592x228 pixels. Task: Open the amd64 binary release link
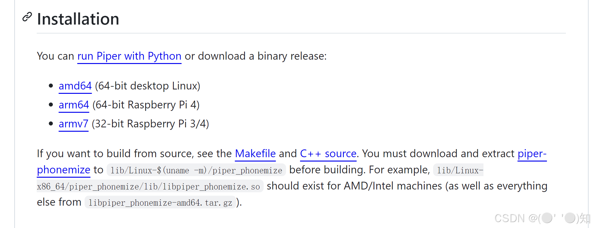tap(75, 86)
